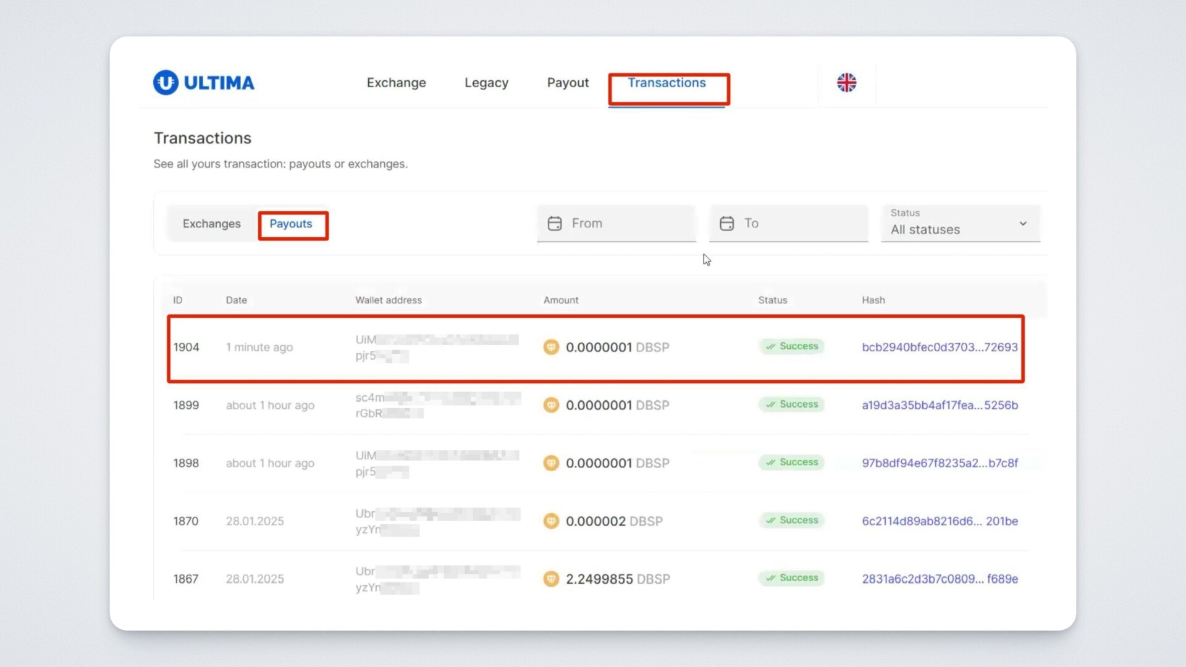Click the calendar icon in From field
Image resolution: width=1186 pixels, height=667 pixels.
tap(555, 224)
